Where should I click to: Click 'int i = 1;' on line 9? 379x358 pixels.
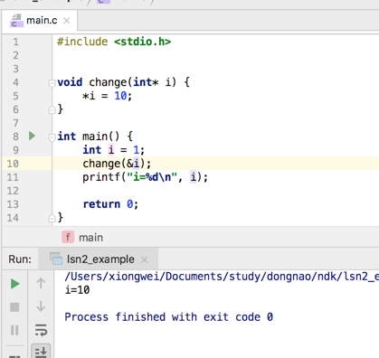114,150
